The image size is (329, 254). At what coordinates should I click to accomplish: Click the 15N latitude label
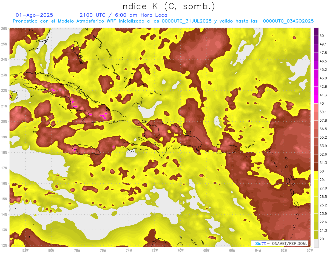click(x=4, y=199)
